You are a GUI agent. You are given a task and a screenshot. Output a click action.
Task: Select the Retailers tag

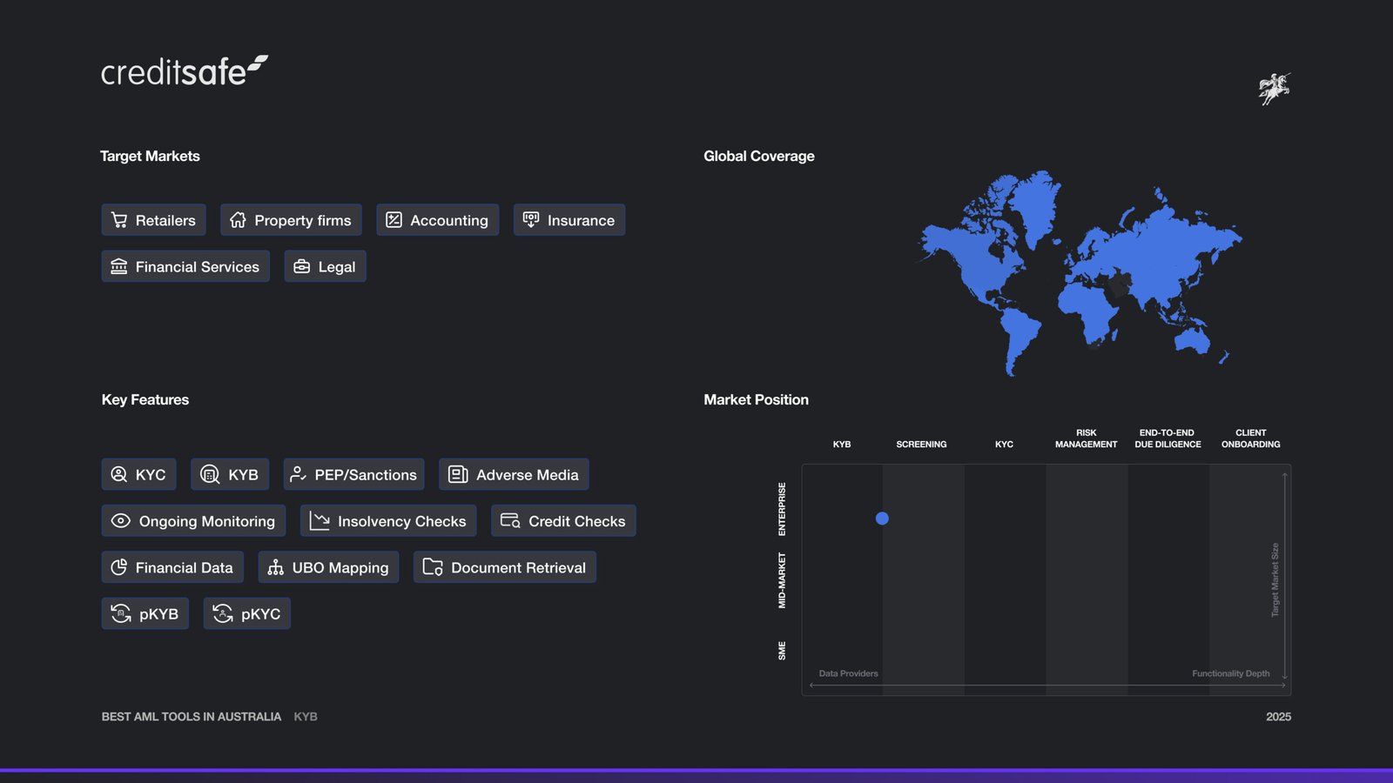point(154,220)
